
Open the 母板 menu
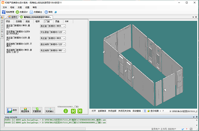click(12, 8)
